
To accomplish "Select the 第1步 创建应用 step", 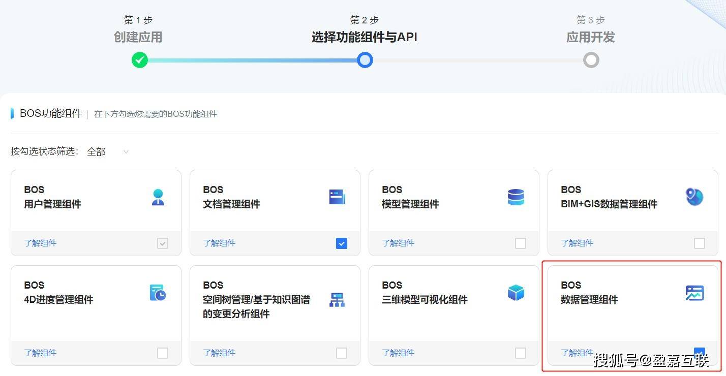I will tap(138, 37).
